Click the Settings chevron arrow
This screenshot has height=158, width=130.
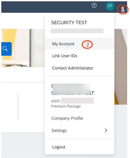[x=106, y=130]
